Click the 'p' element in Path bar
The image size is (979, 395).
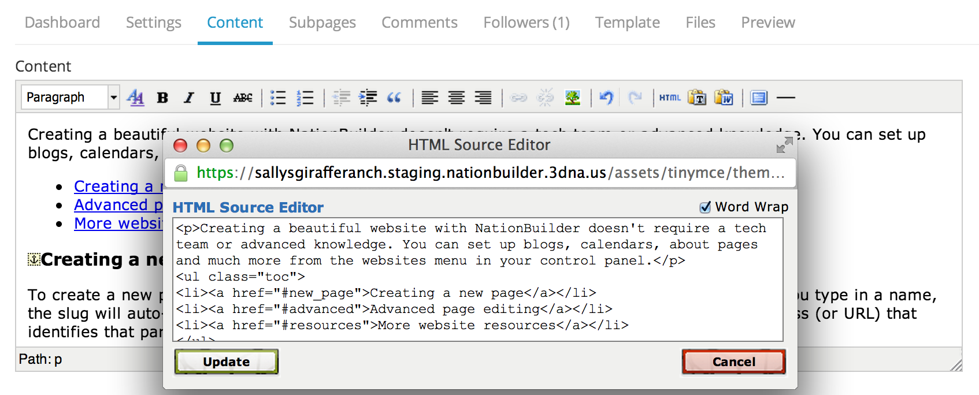coord(58,360)
